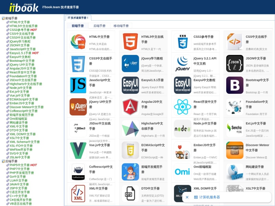275x206 pixels.
Task: Open the HTML中文手册 card icon
Action: point(78,42)
